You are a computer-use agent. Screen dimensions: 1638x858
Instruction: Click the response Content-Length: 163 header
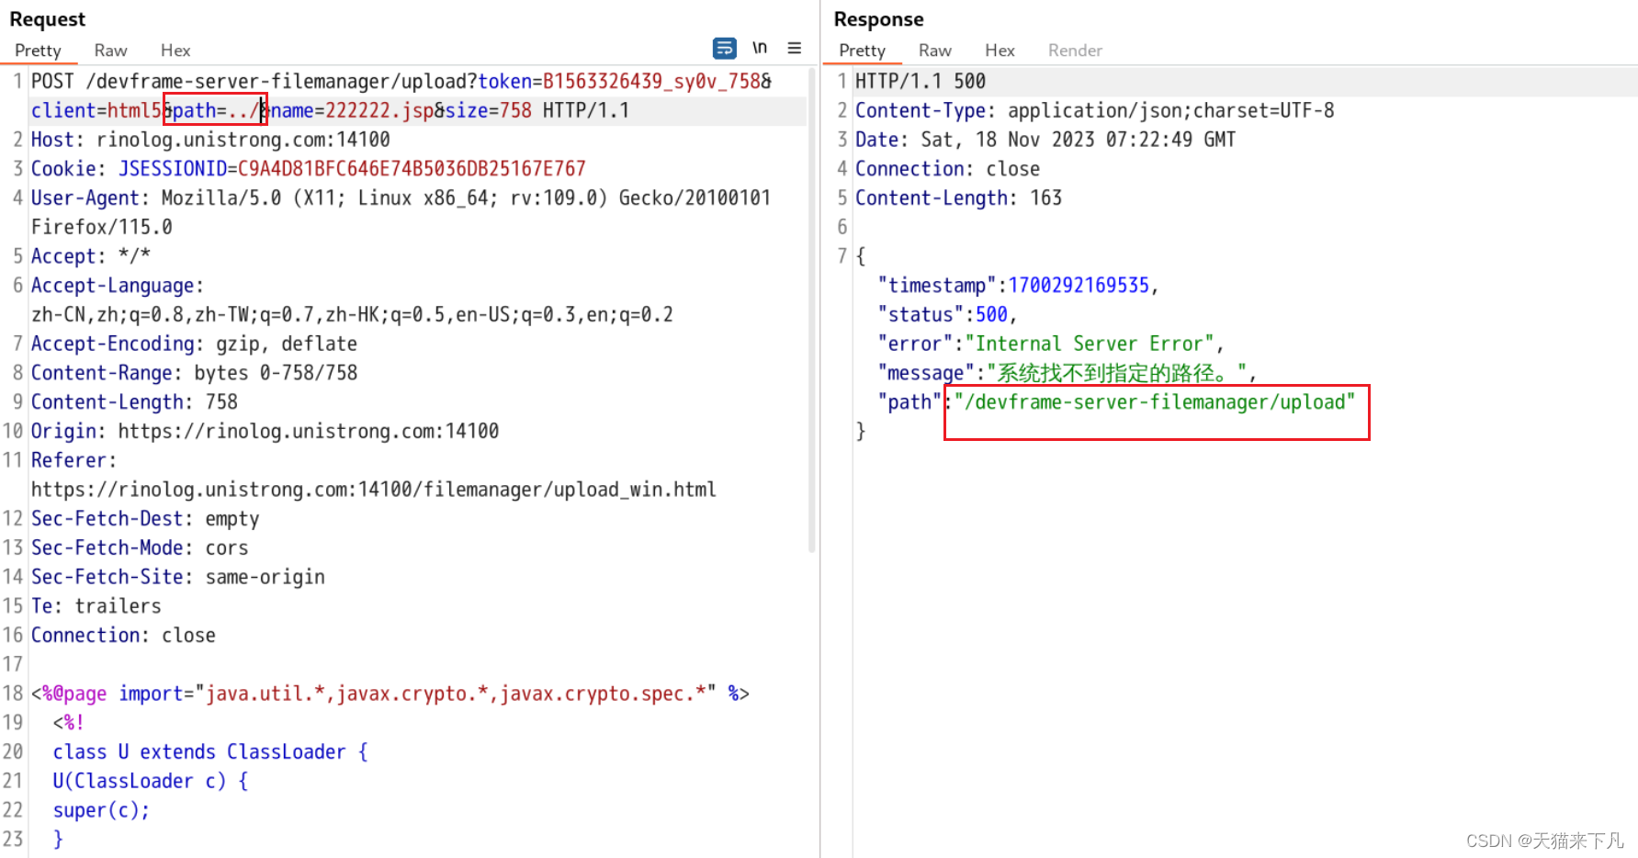[958, 198]
